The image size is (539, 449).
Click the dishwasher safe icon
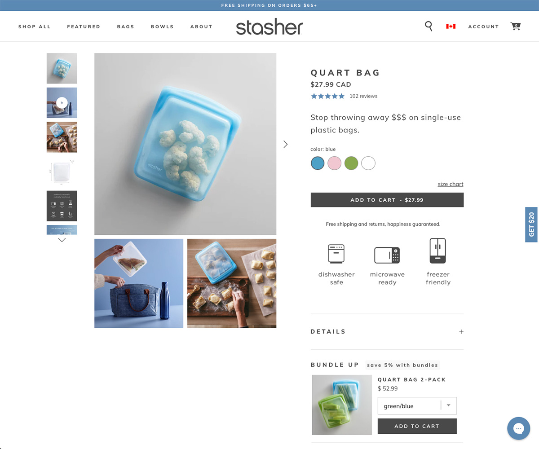pyautogui.click(x=336, y=254)
